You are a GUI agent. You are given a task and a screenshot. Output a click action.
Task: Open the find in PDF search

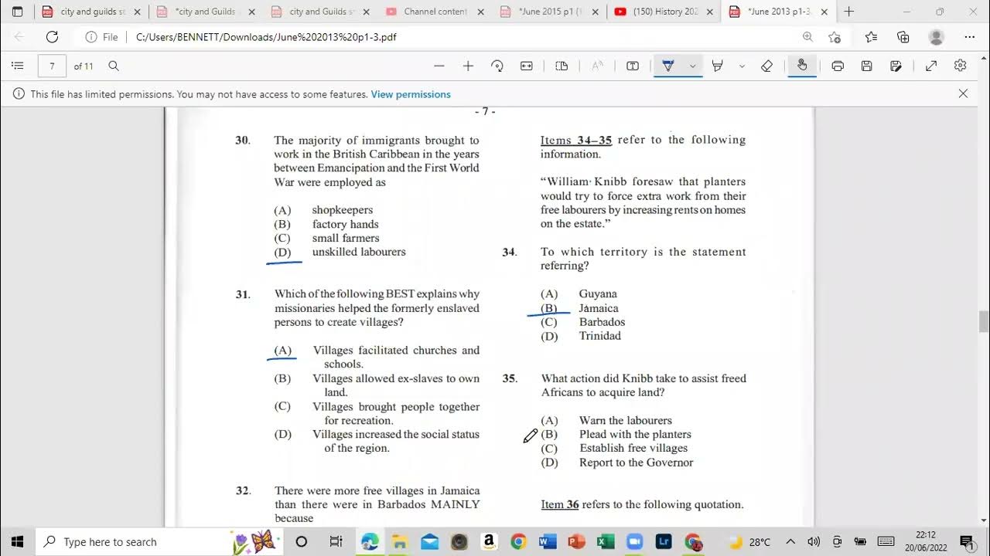(114, 66)
